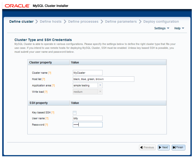The width and height of the screenshot is (194, 159).
Task: Click the Finish button
Action: click(x=178, y=148)
